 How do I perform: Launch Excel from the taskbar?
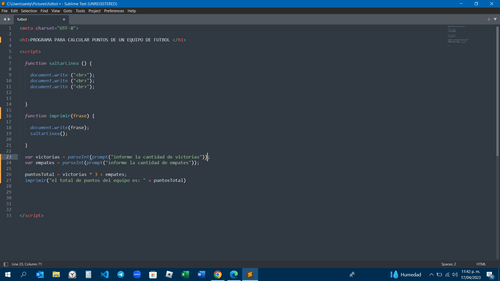coord(185,274)
